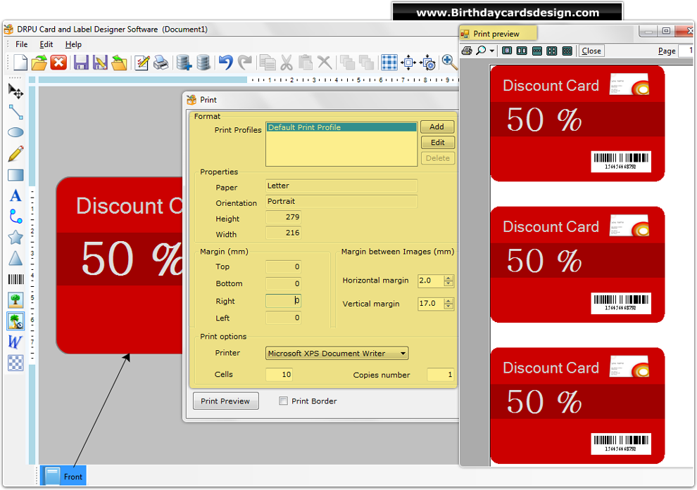Viewport: 697px width, 490px height.
Task: Click the Bottom margin input field
Action: pos(283,283)
